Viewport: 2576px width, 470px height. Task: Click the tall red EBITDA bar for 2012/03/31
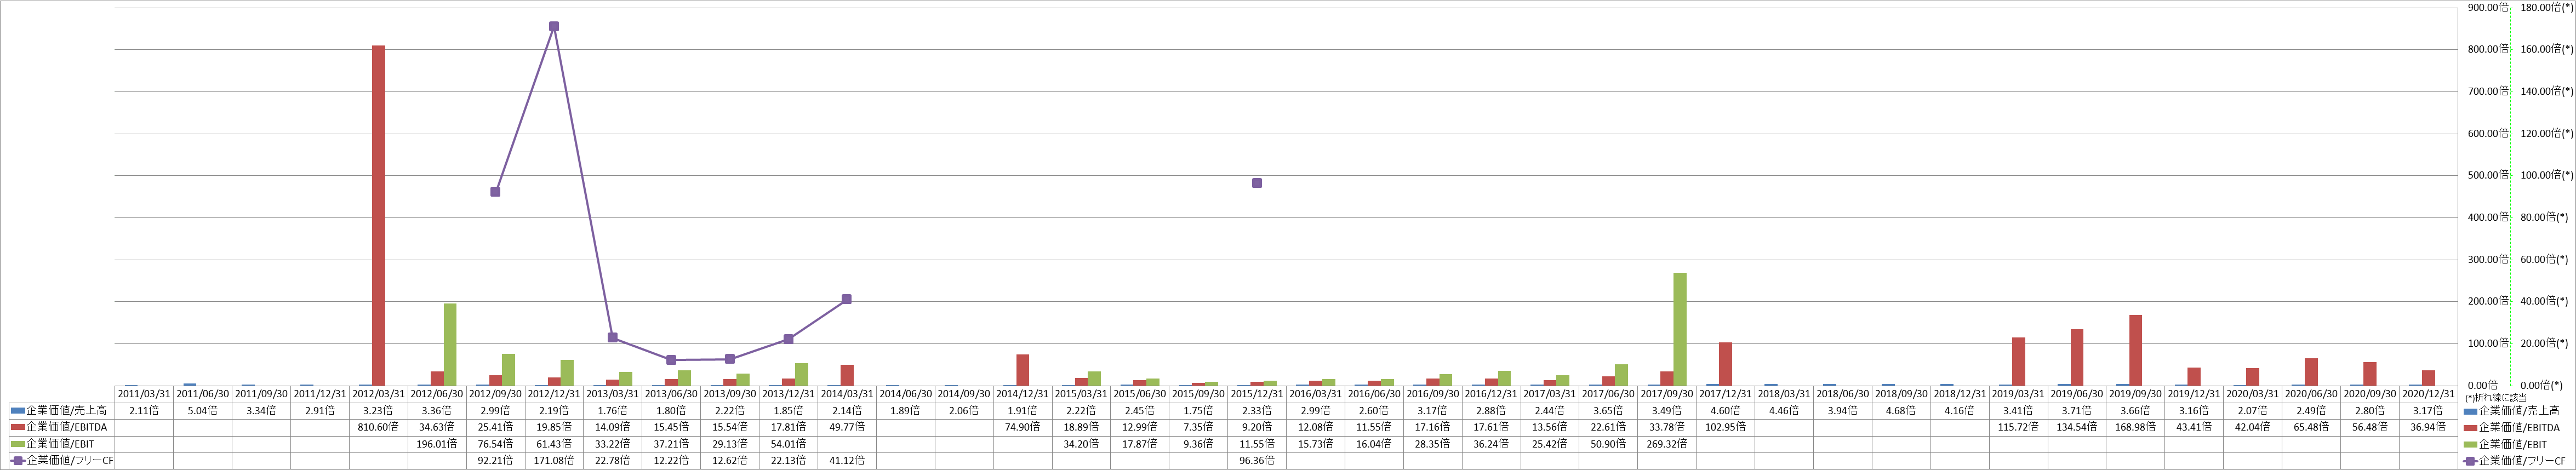pos(378,215)
